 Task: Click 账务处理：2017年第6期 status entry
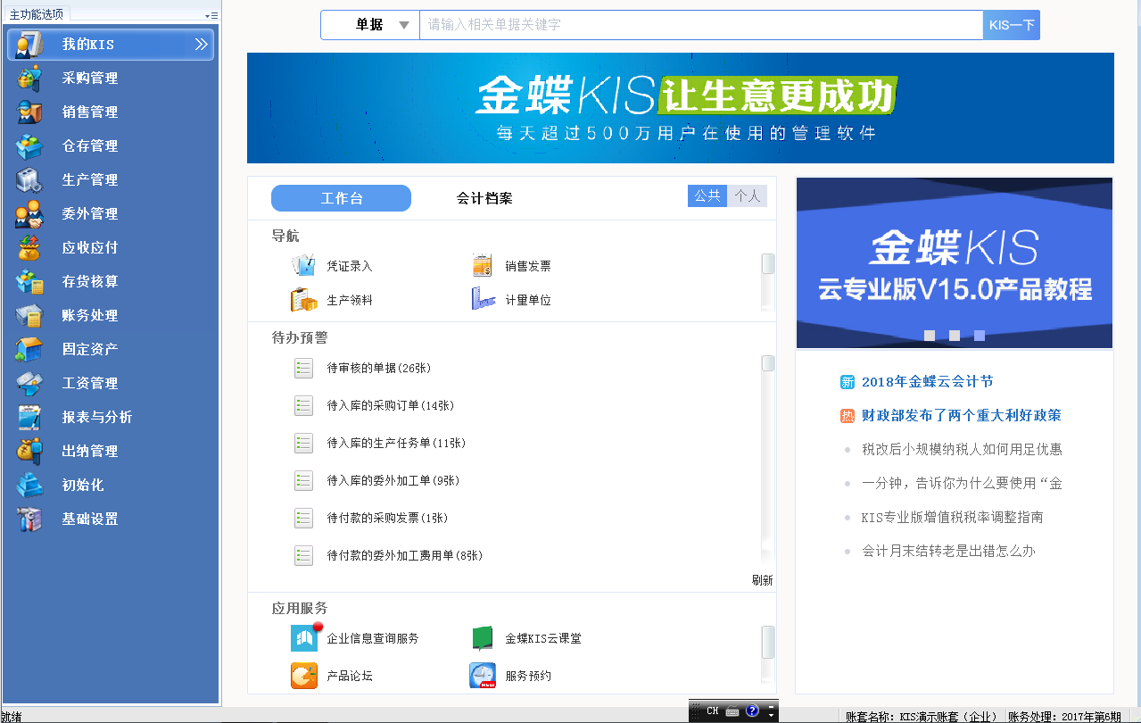pos(1064,716)
